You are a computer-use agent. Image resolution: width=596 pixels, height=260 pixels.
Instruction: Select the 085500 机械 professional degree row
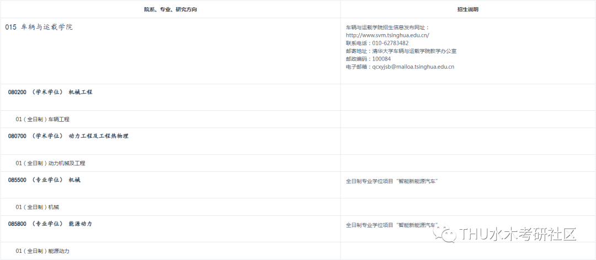tap(44, 180)
